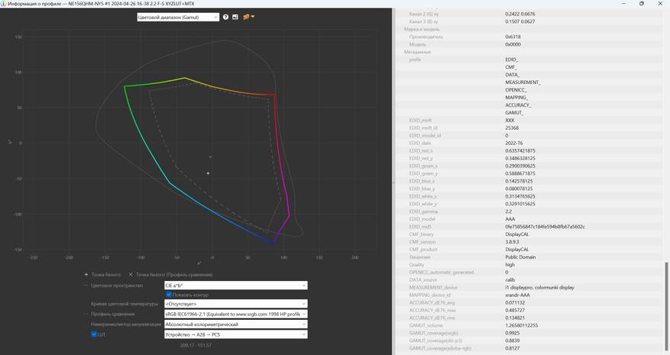Viewport: 670px width, 355px height.
Task: Uncheck the Показать контур checkbox
Action: tap(169, 295)
